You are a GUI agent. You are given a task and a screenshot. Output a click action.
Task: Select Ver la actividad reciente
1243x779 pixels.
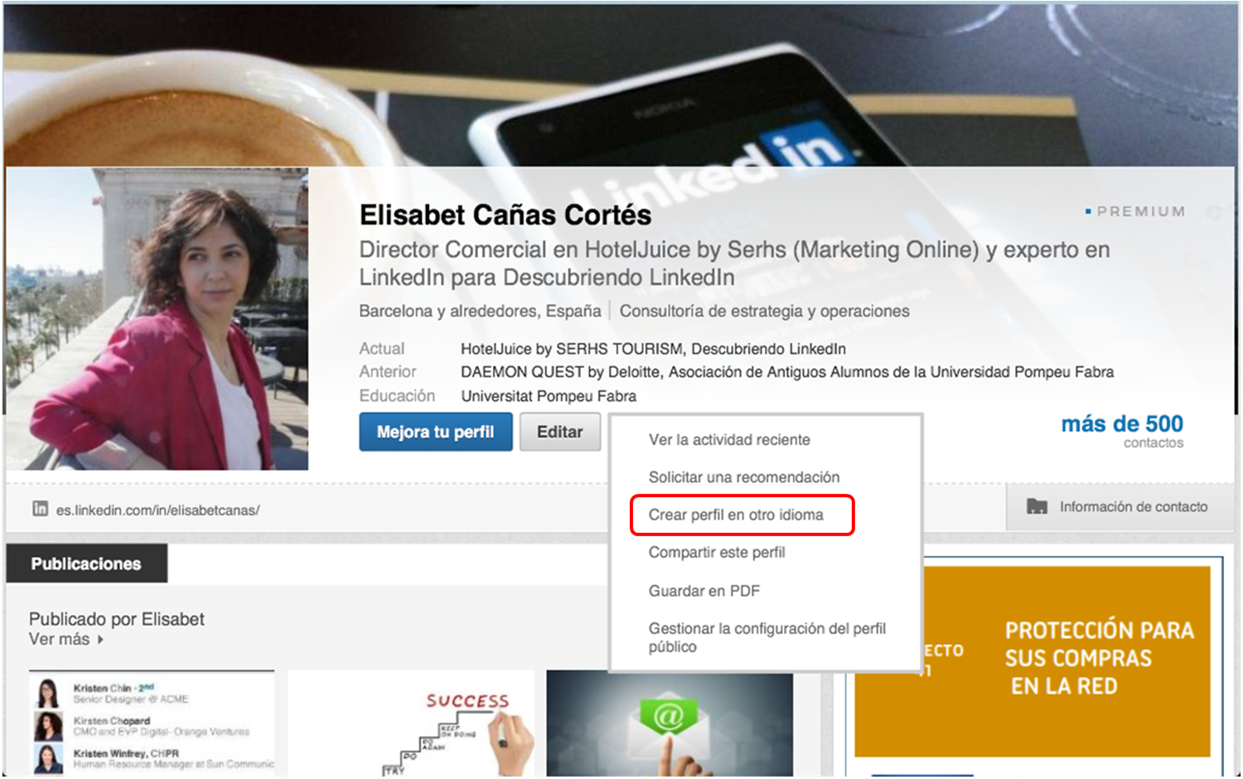[x=729, y=439]
